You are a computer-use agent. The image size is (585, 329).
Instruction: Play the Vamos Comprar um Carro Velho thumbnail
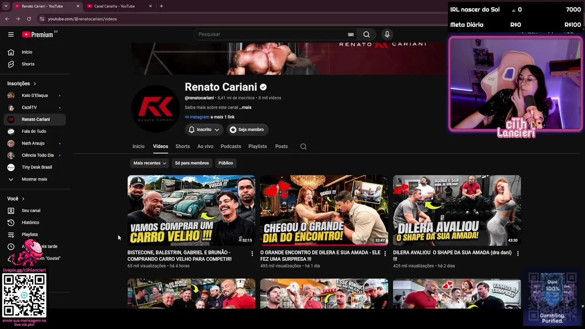pyautogui.click(x=191, y=211)
